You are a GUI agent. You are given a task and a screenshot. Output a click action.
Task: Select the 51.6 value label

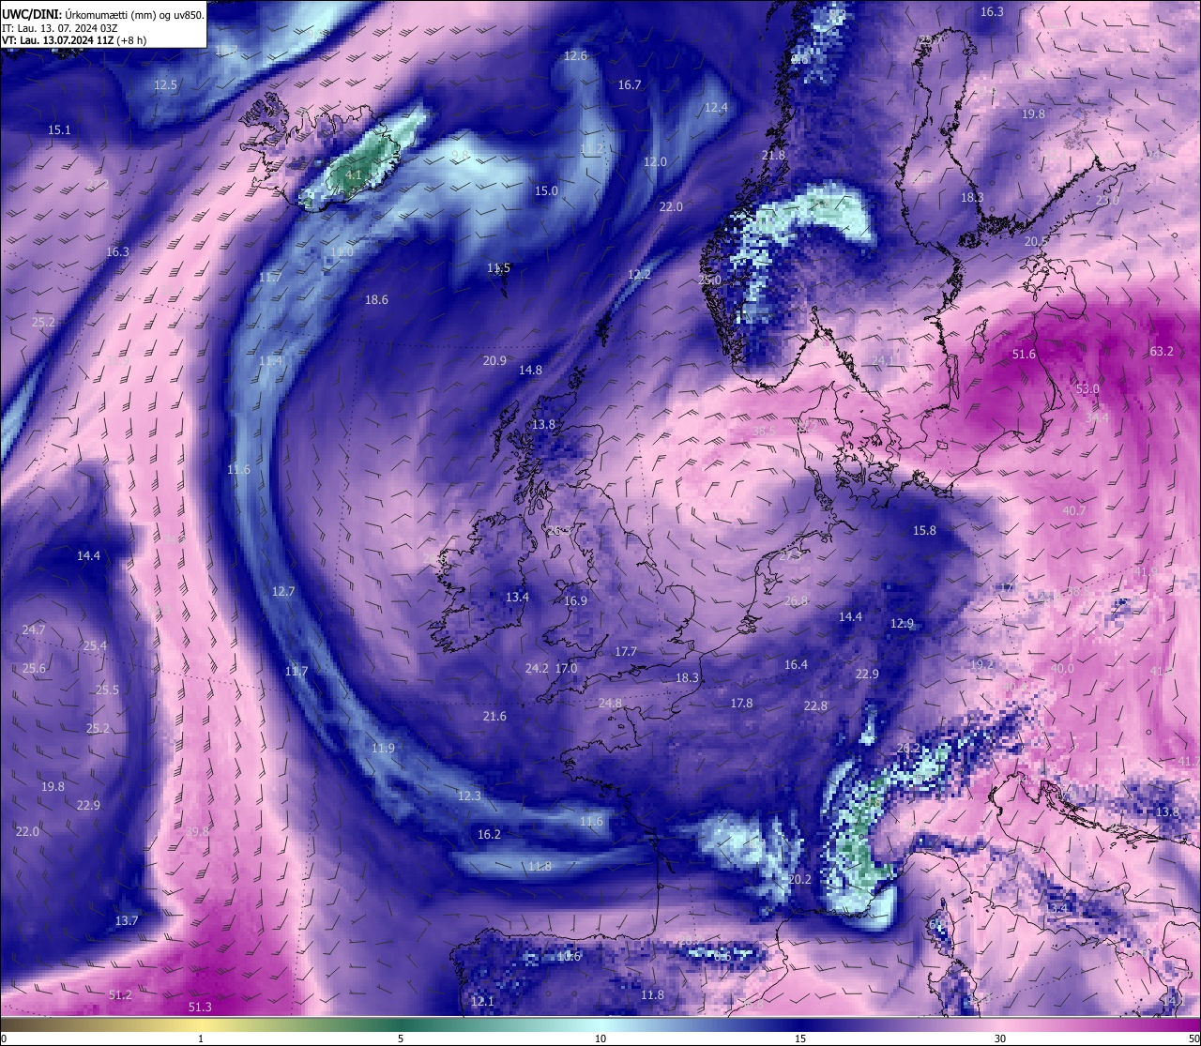(1025, 355)
